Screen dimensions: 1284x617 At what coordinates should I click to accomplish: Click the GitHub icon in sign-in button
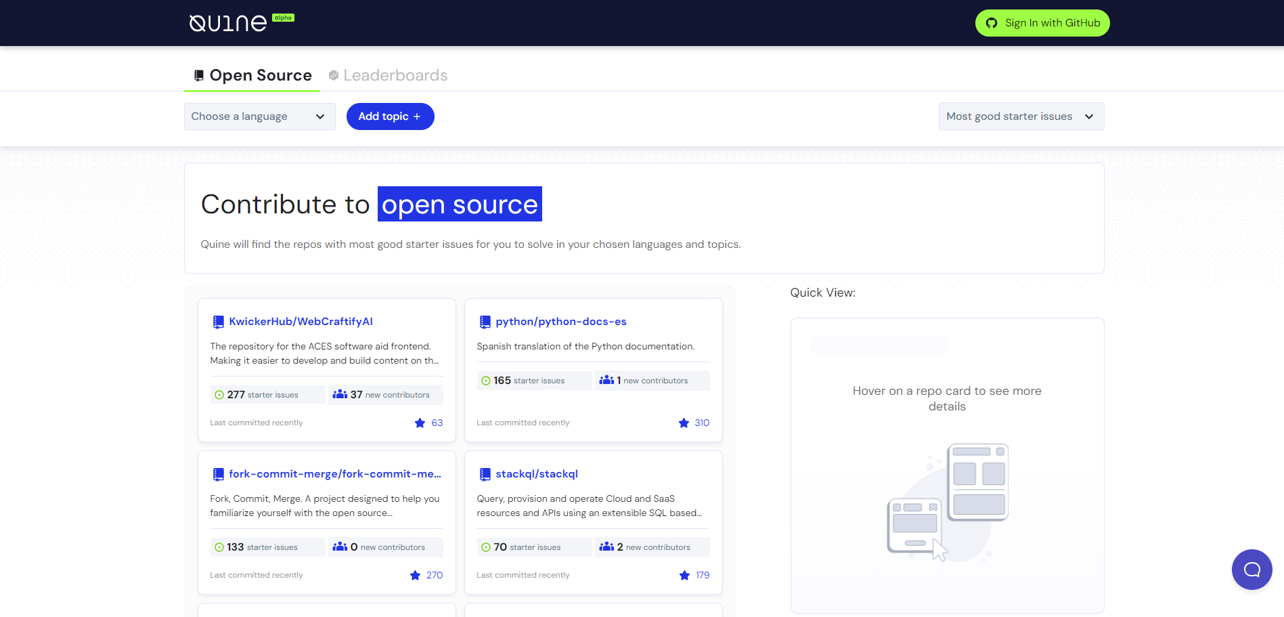[x=992, y=23]
